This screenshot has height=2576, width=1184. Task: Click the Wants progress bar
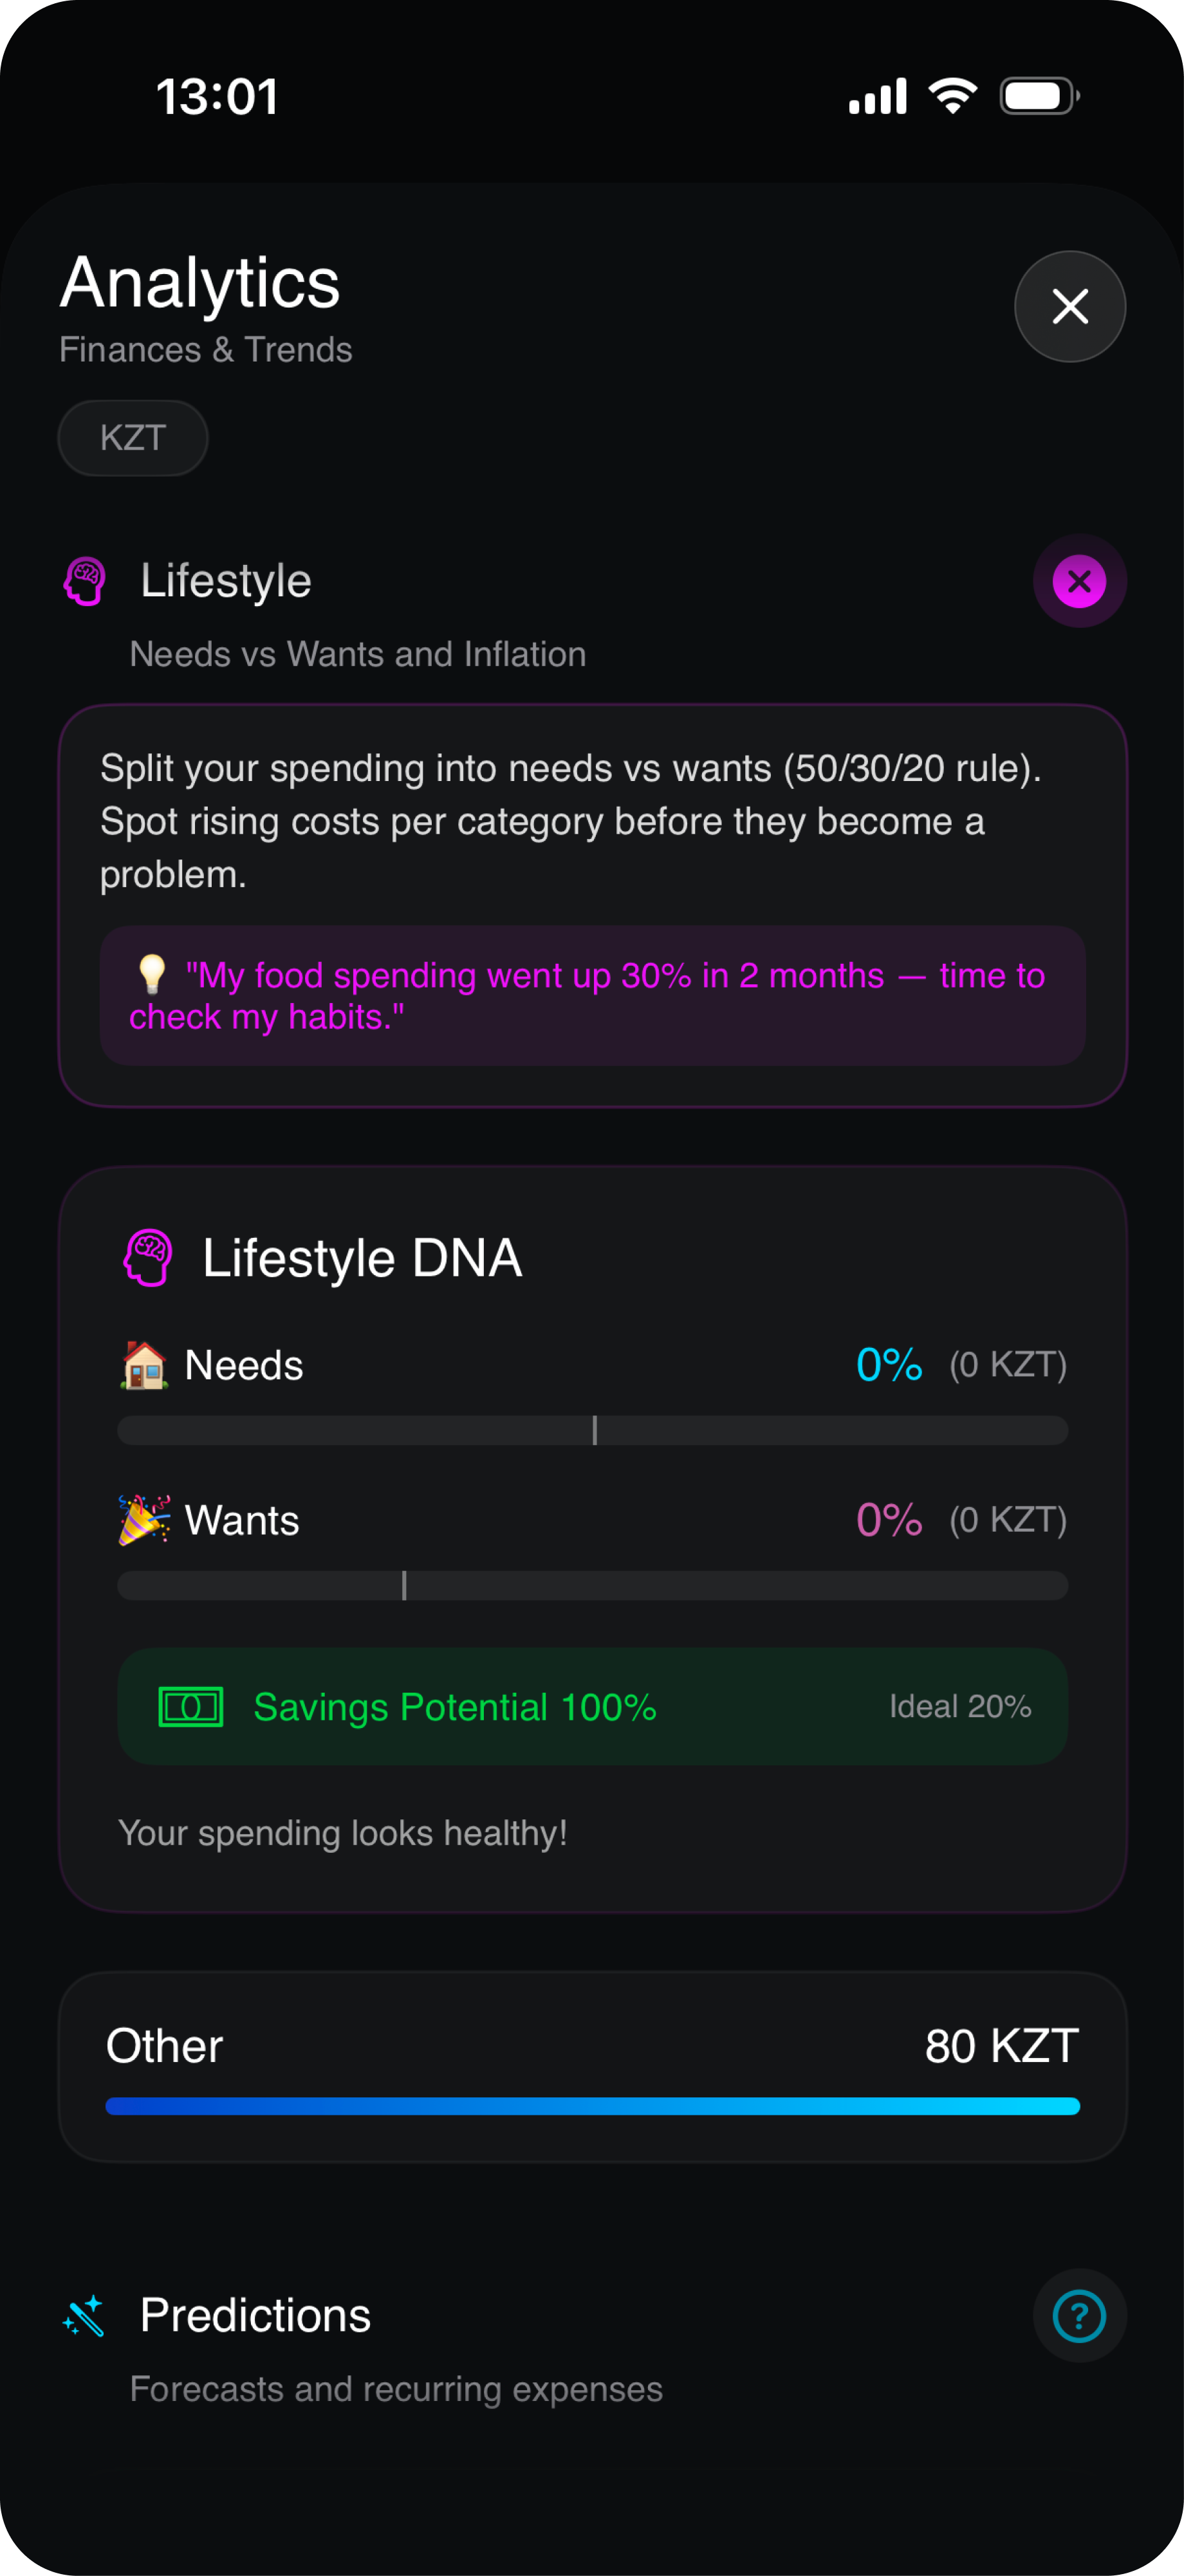(x=592, y=1585)
